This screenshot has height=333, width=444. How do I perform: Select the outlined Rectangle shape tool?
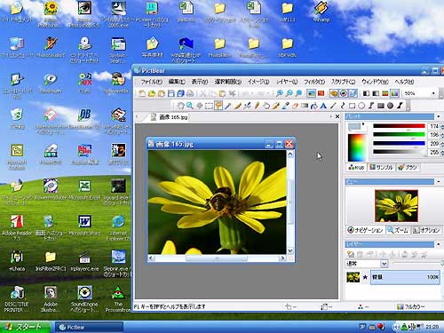(352, 106)
